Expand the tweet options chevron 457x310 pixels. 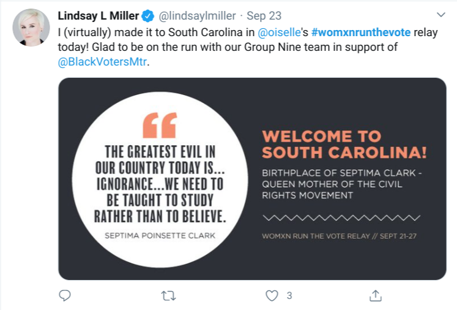(441, 15)
